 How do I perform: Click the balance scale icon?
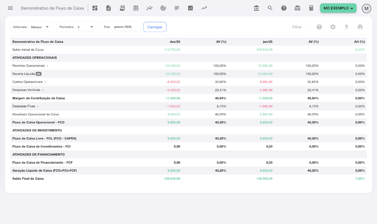(x=136, y=8)
